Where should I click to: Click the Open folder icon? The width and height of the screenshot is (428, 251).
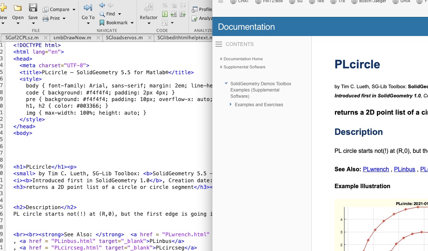click(x=17, y=8)
